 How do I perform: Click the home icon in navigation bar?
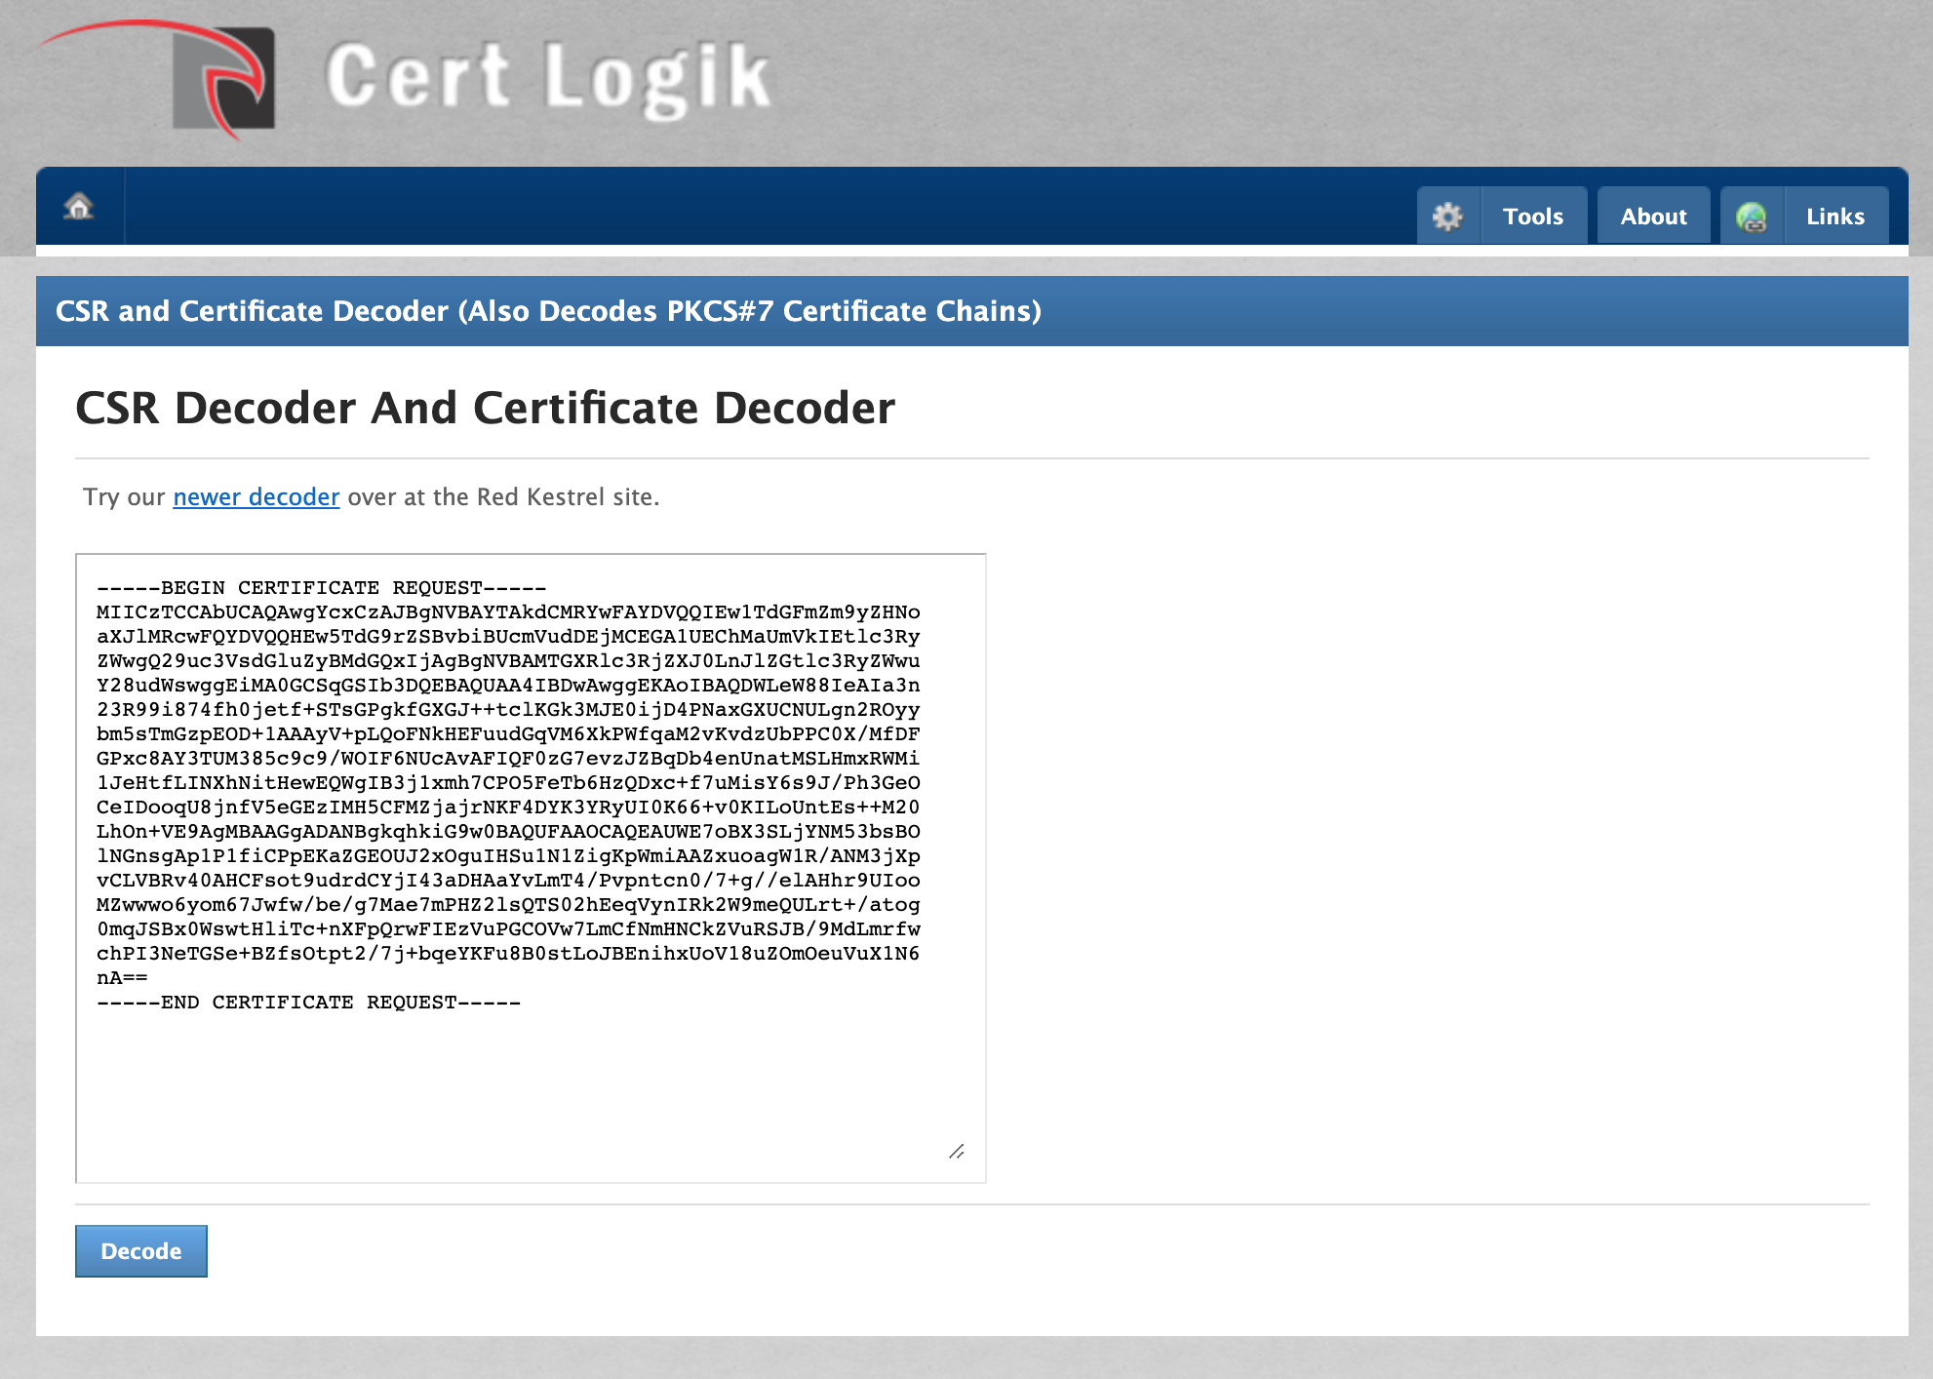pyautogui.click(x=79, y=207)
